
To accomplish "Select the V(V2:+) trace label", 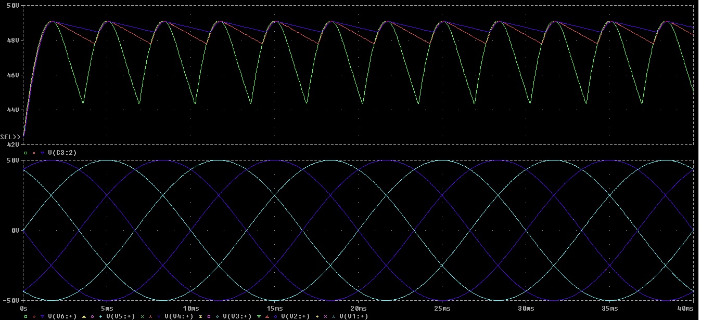I will [295, 316].
